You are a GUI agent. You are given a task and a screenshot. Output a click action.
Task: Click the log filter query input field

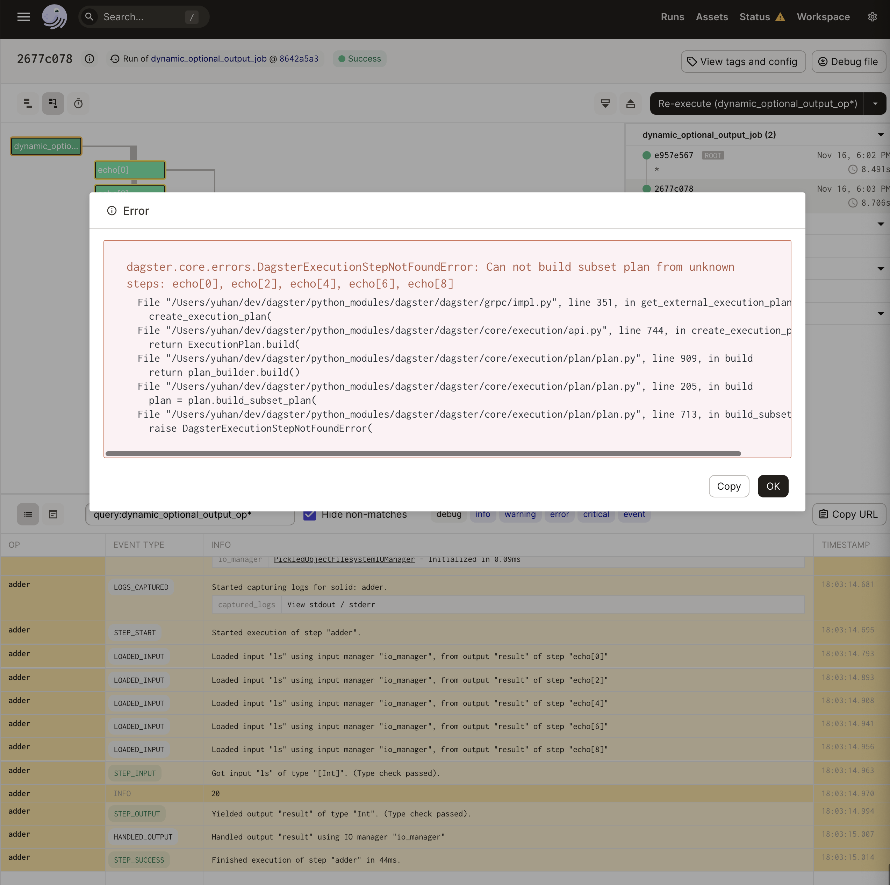click(190, 515)
